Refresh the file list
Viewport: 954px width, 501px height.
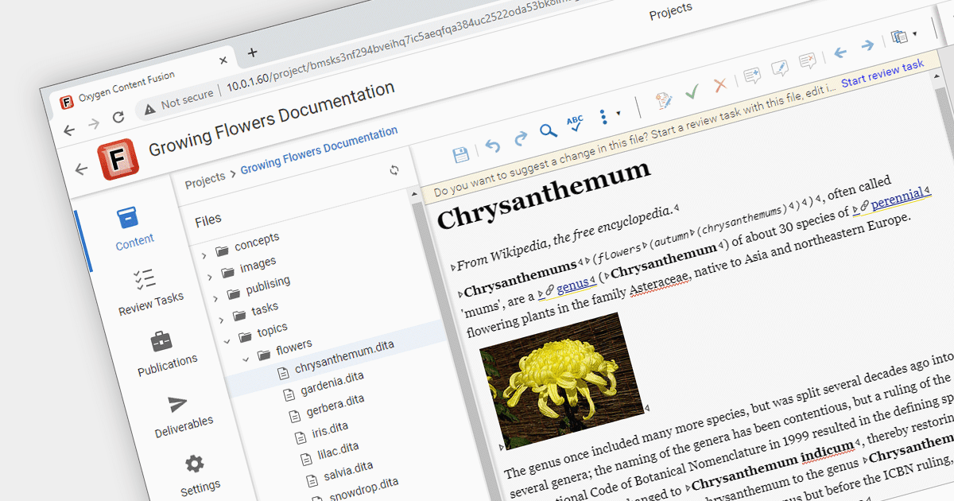pos(394,170)
